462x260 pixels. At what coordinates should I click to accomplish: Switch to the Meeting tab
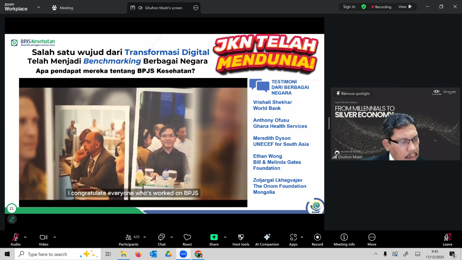63,8
